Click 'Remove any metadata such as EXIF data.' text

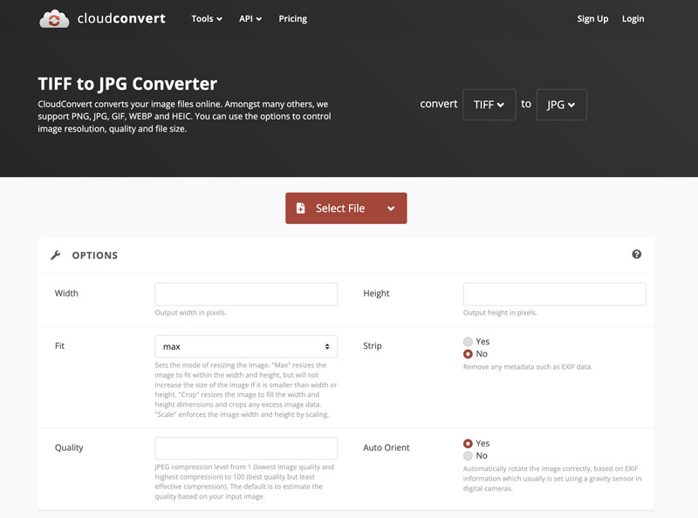[x=528, y=366]
